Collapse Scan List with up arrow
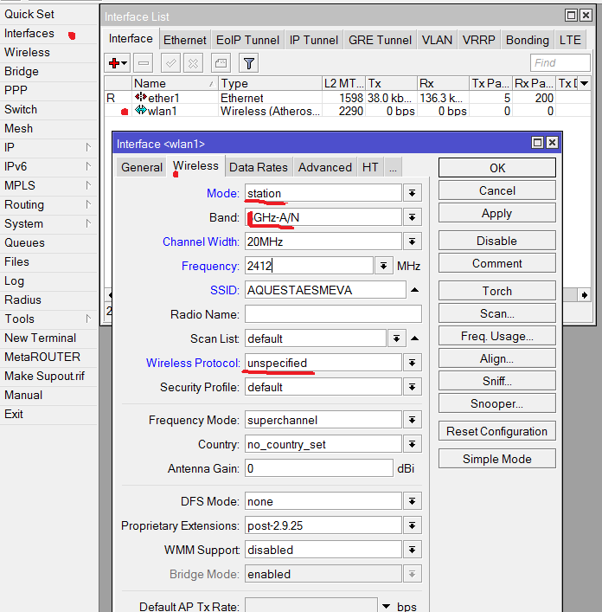The width and height of the screenshot is (602, 612). [x=415, y=338]
